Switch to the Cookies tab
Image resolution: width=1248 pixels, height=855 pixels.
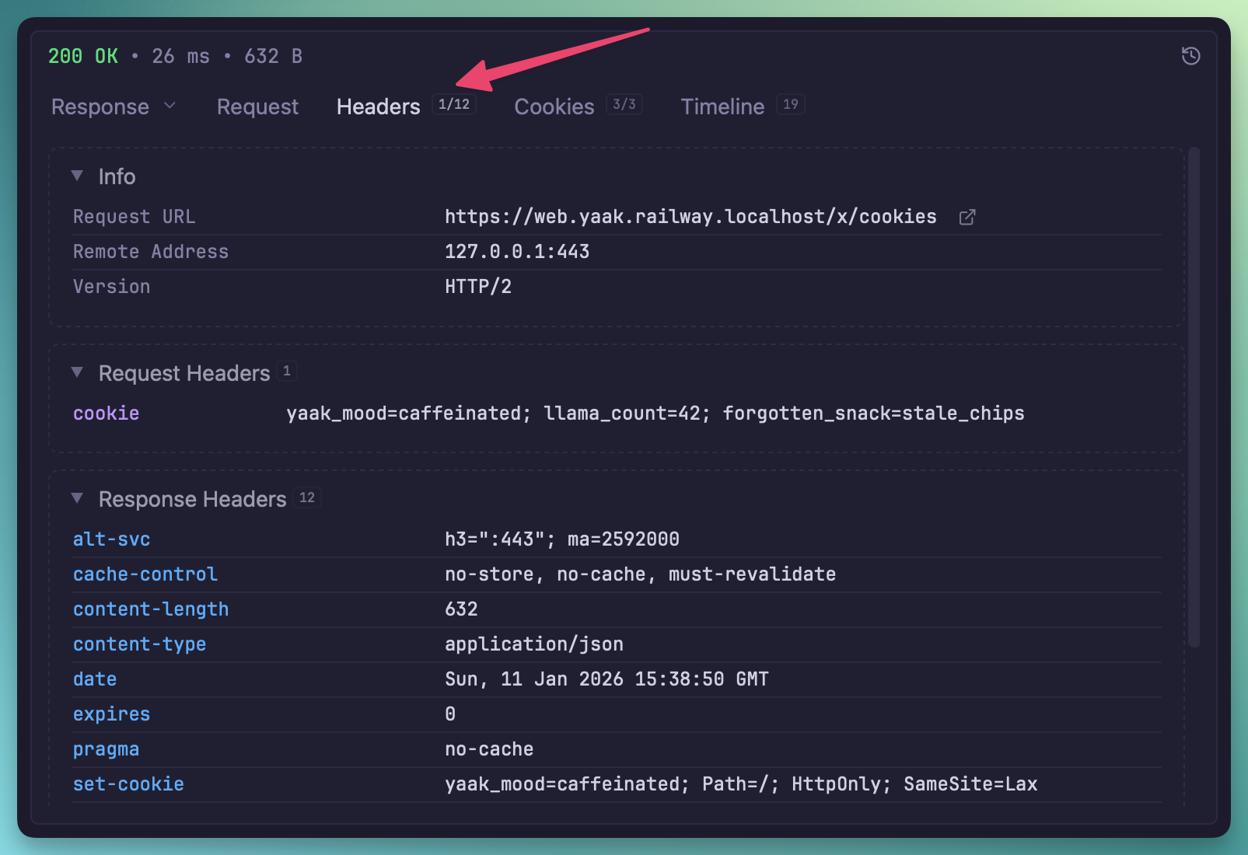[554, 106]
